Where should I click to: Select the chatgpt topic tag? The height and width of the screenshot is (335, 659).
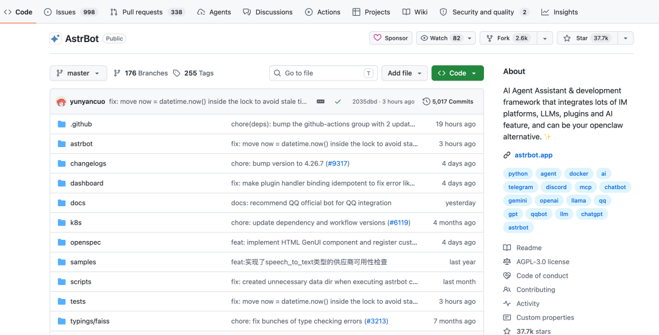tap(592, 214)
